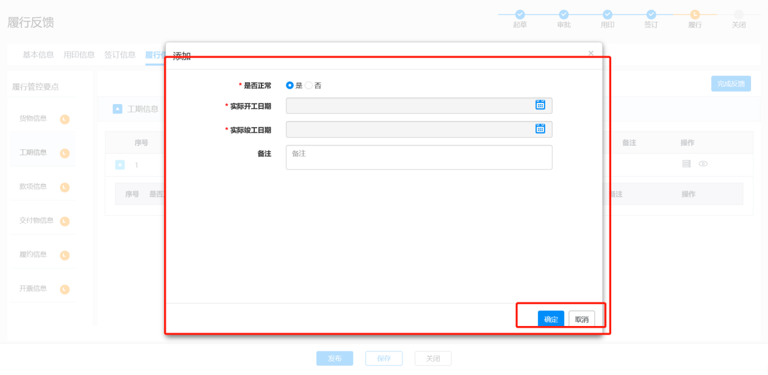Collapse row 1 using the arrow toggle
This screenshot has height=375, width=768.
tap(120, 165)
